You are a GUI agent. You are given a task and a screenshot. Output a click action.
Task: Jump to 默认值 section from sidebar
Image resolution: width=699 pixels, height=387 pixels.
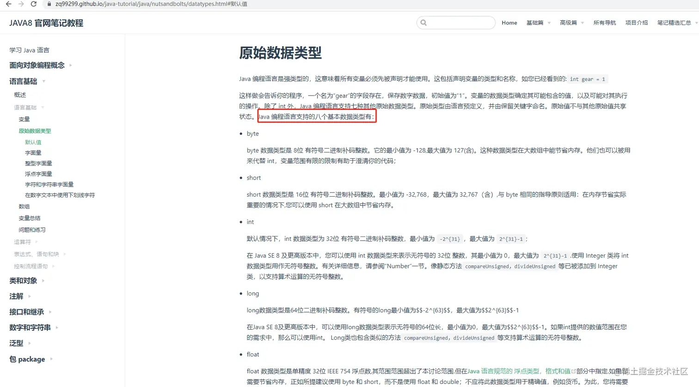(33, 142)
